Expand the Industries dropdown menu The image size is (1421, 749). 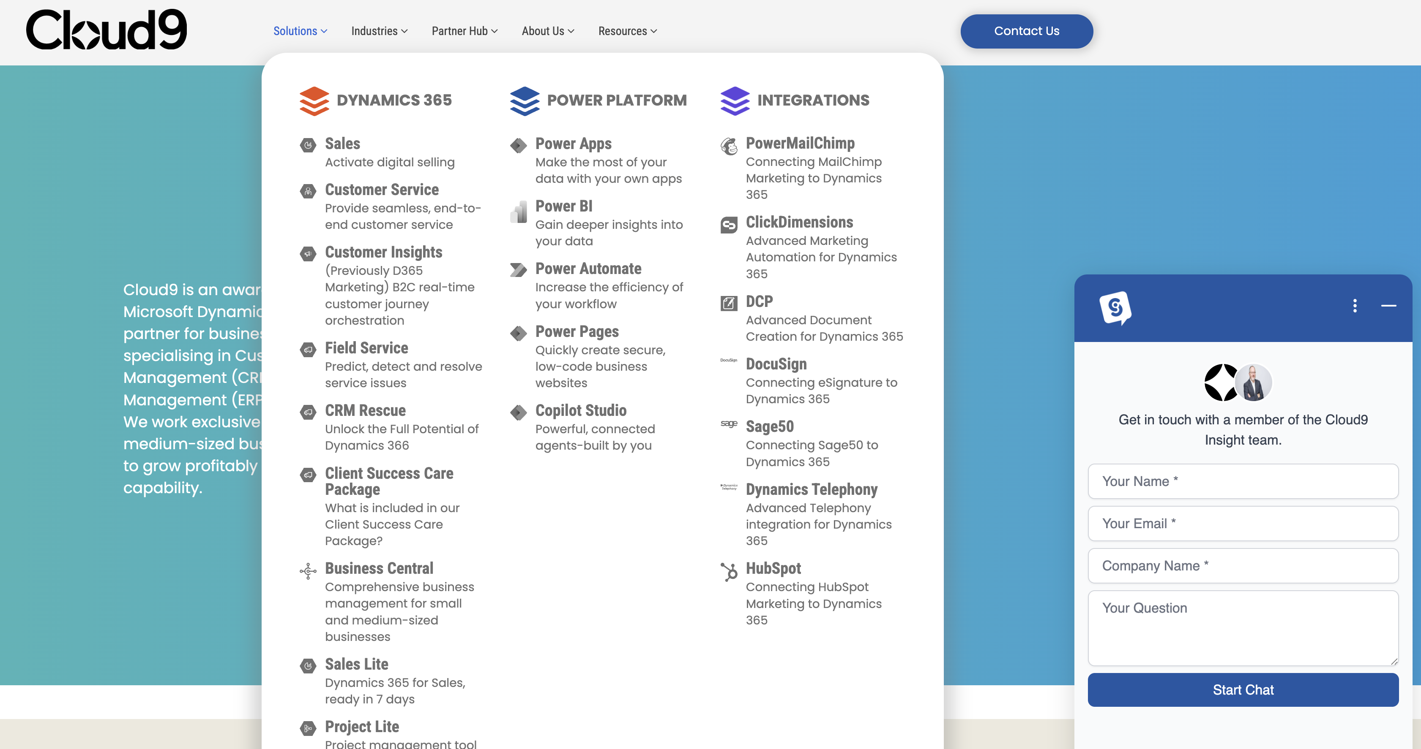tap(380, 31)
